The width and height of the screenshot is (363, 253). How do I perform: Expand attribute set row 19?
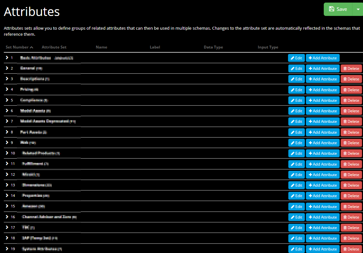point(7,249)
